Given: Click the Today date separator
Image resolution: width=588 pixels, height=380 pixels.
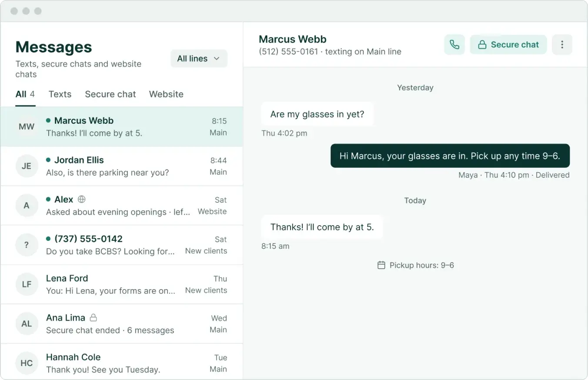Looking at the screenshot, I should click(415, 200).
